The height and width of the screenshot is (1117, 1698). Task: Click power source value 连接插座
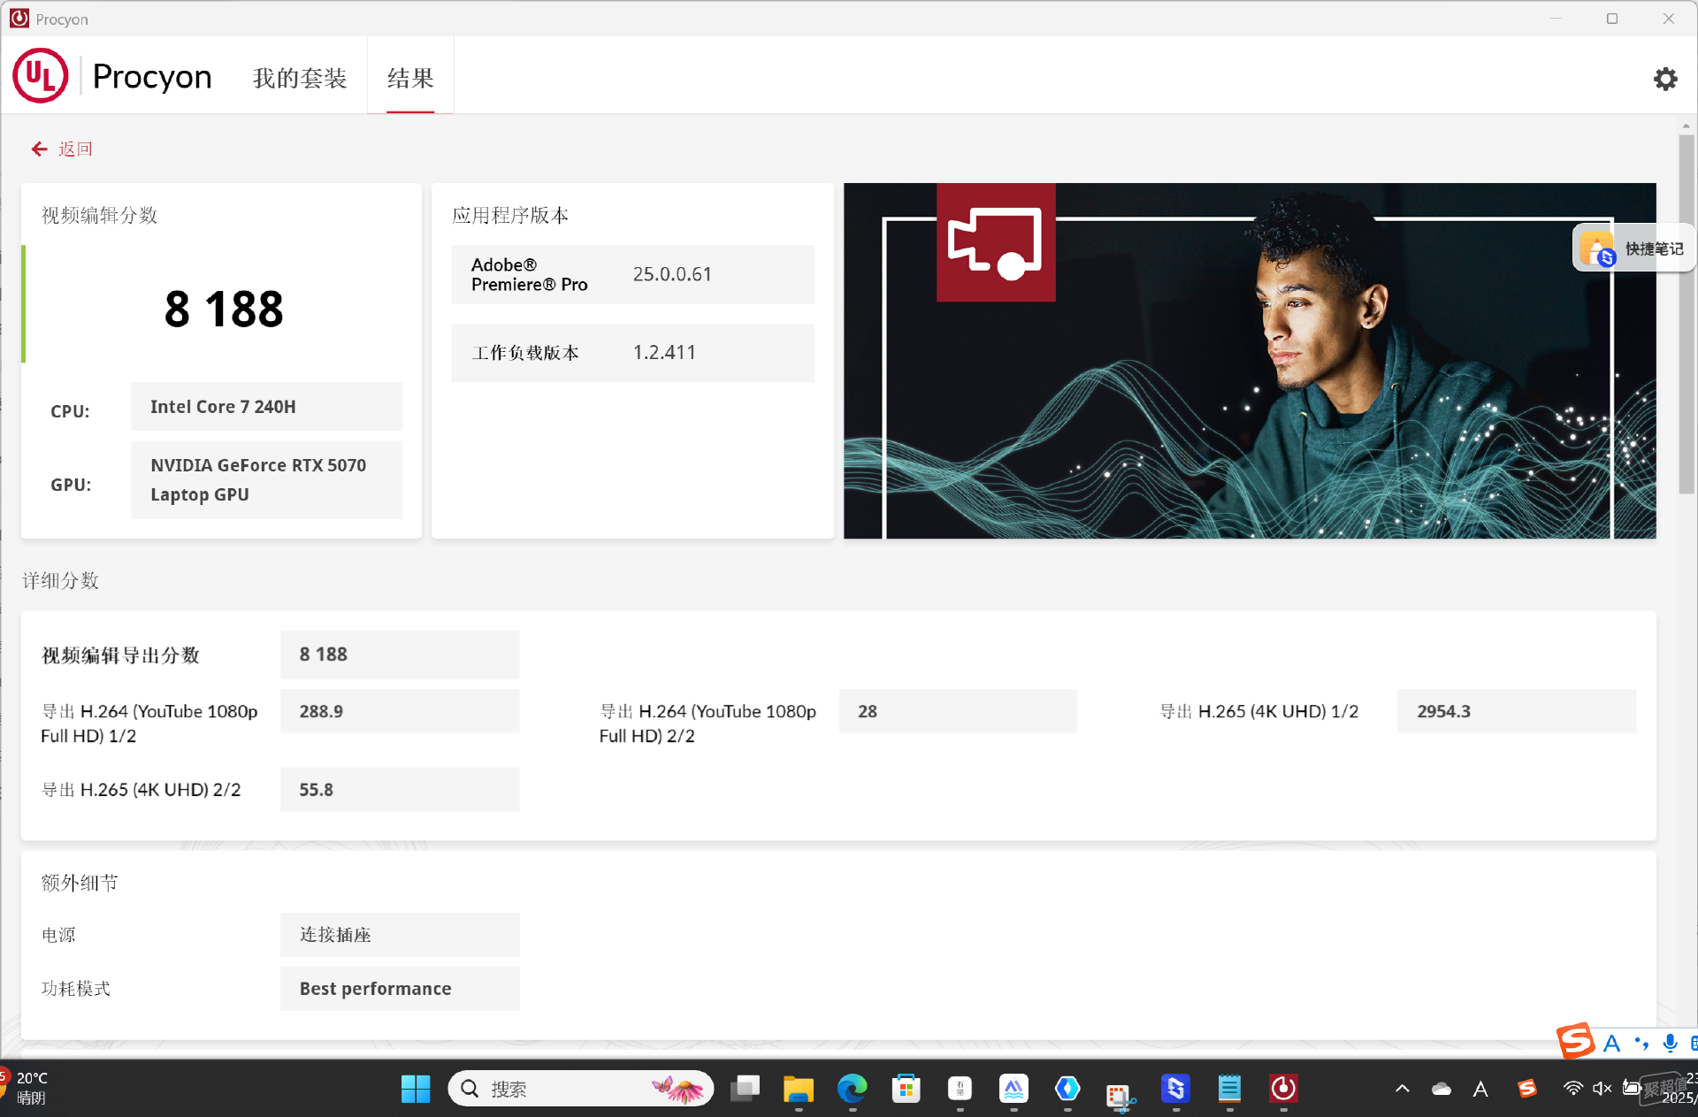(x=400, y=935)
